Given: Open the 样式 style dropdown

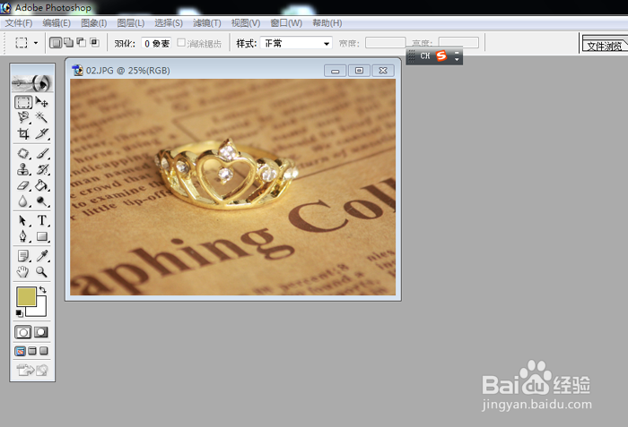Looking at the screenshot, I should pos(296,43).
